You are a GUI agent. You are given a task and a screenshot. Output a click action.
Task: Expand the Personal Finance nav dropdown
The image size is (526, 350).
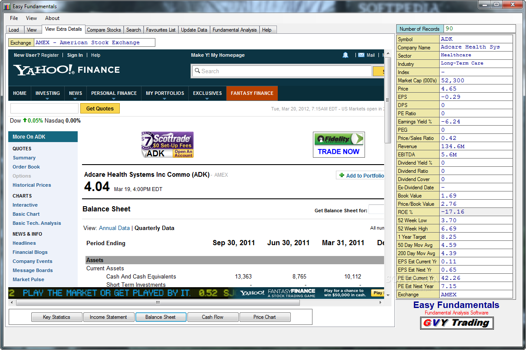pyautogui.click(x=114, y=98)
